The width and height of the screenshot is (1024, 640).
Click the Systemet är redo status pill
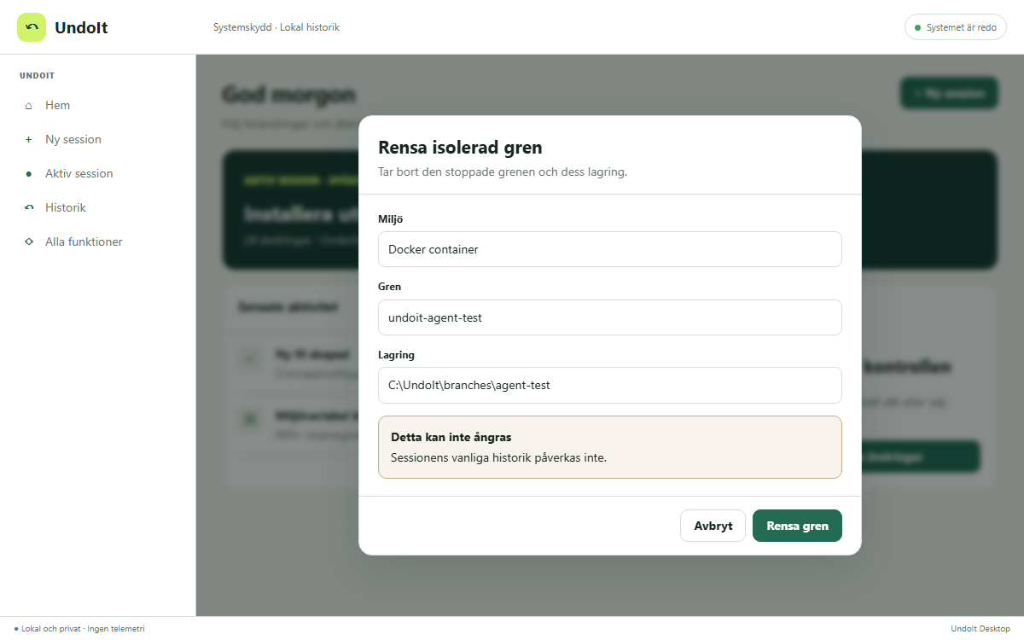(956, 27)
